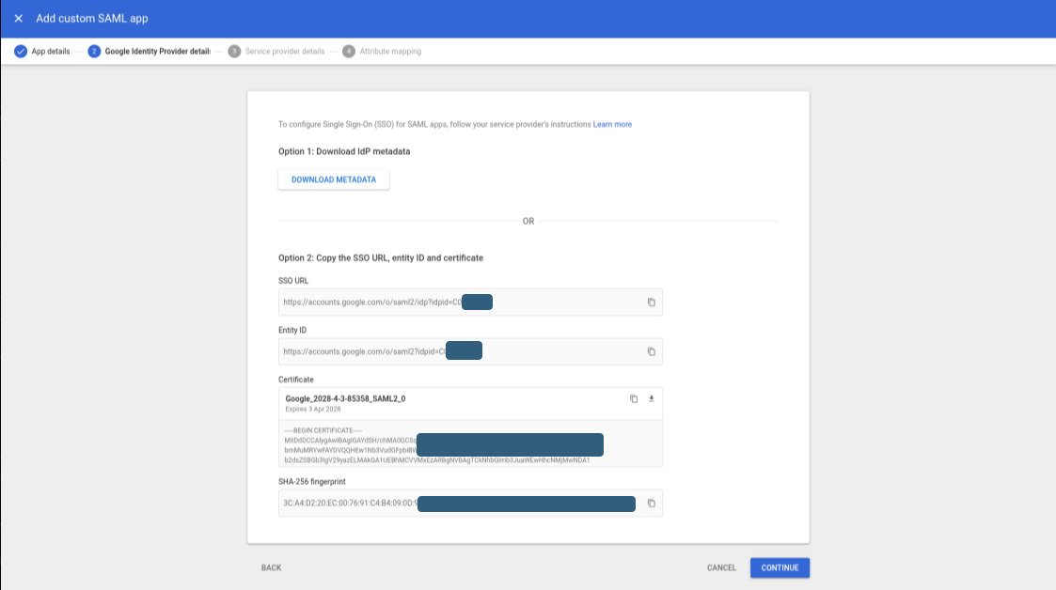1056x590 pixels.
Task: Select the Entity ID text field
Action: click(x=451, y=350)
